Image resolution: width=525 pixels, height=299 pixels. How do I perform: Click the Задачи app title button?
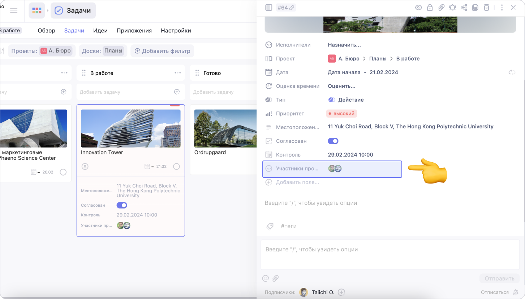pos(73,10)
